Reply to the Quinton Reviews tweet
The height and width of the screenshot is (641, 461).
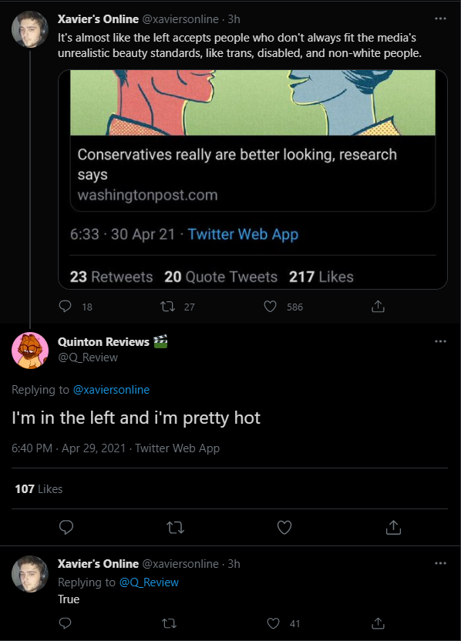[x=66, y=527]
